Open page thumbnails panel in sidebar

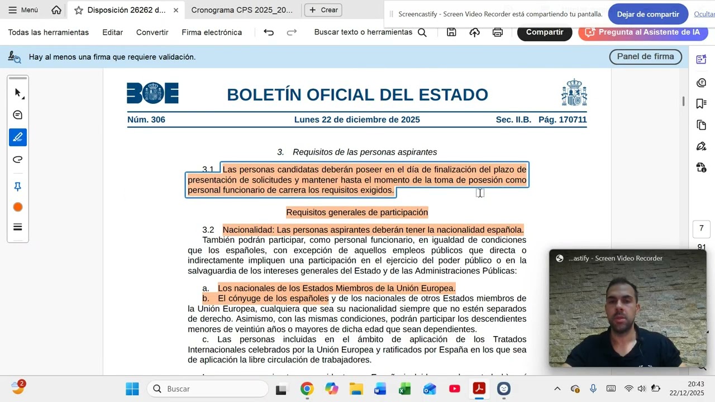702,125
